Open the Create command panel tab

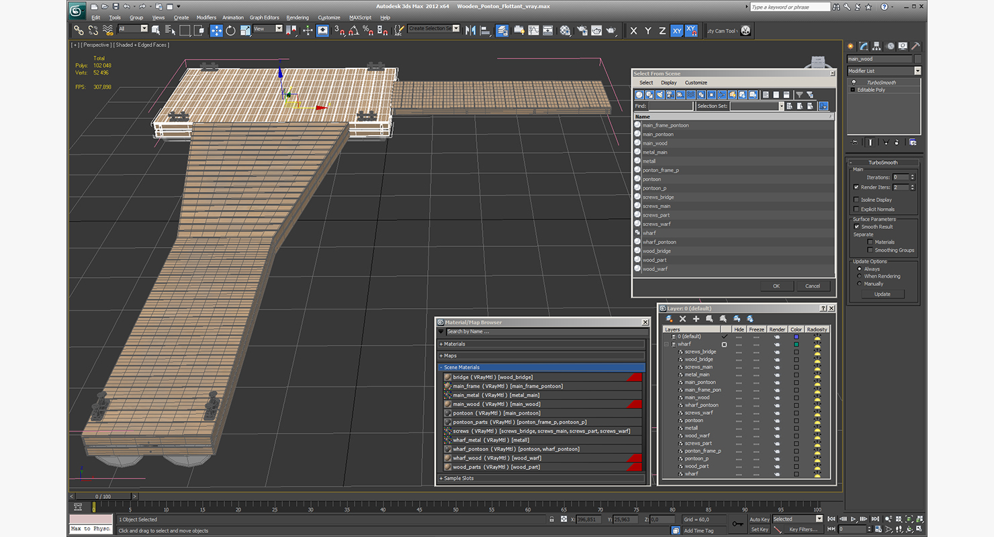tap(851, 46)
